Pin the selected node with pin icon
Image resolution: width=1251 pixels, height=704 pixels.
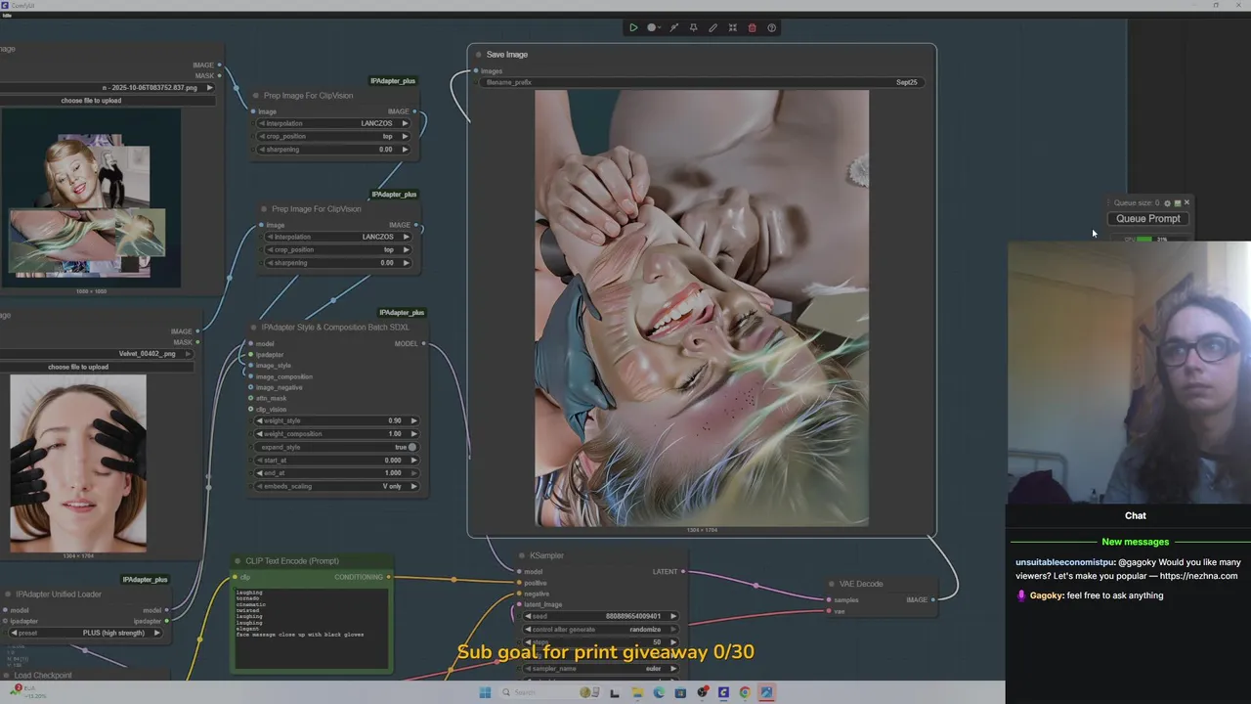tap(693, 27)
